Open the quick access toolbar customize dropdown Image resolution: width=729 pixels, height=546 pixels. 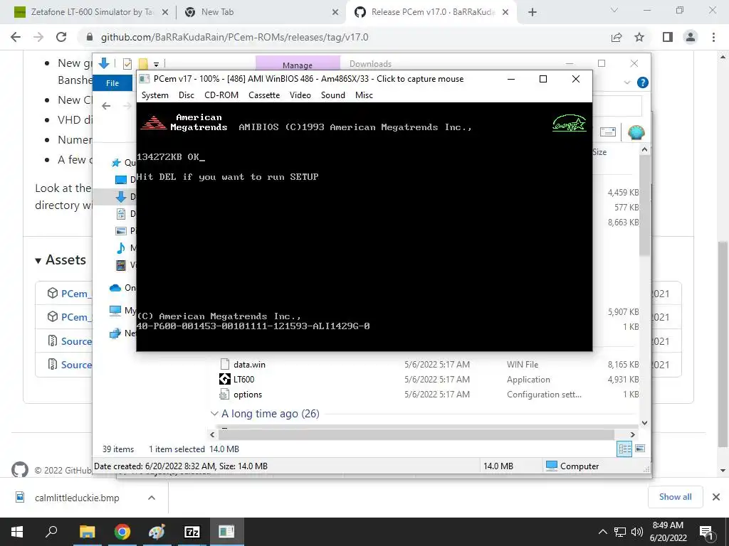[x=156, y=65]
